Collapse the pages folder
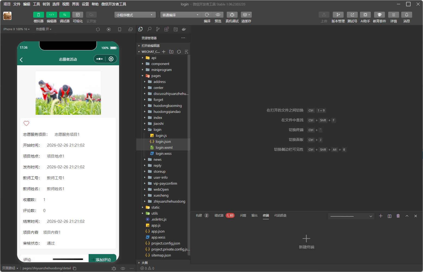Screen dimensions: 423x272 (162, 76)
